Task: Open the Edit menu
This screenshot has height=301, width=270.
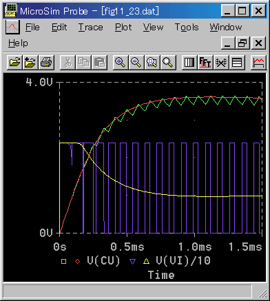Action: pyautogui.click(x=59, y=27)
